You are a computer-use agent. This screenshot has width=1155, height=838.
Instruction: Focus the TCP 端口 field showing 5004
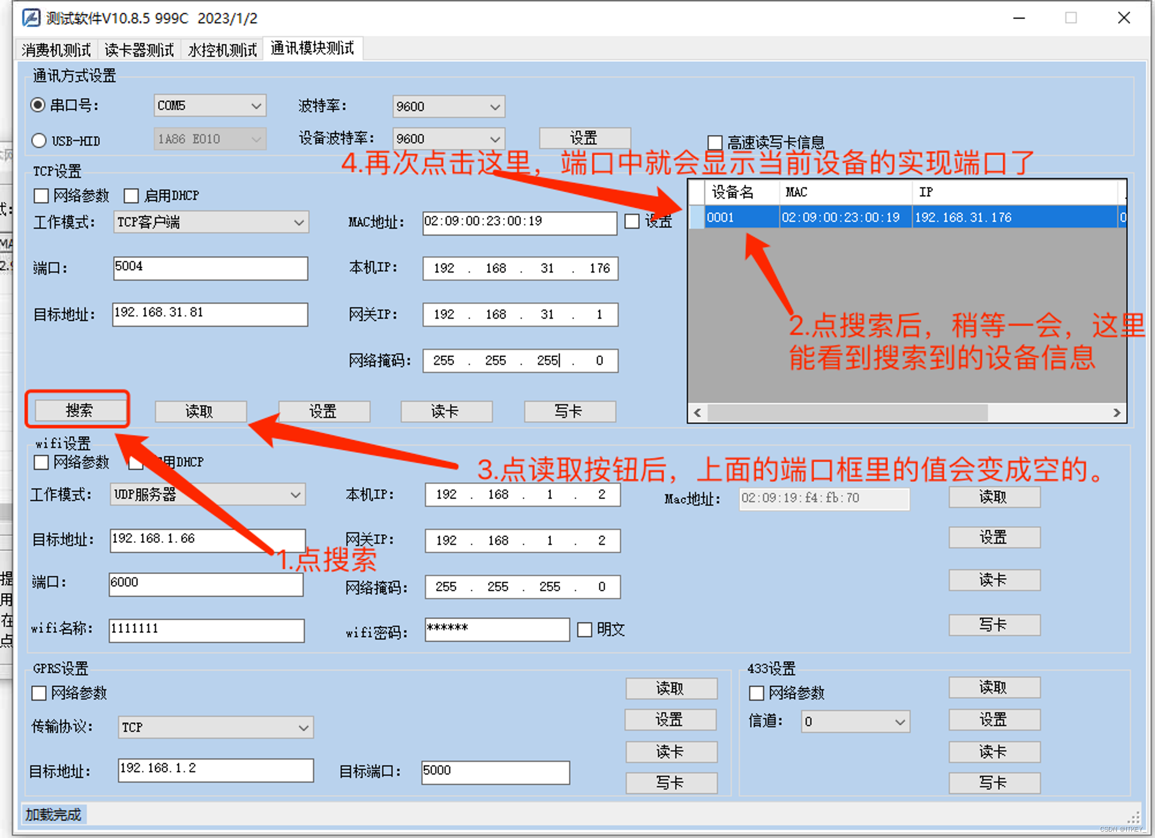[210, 268]
